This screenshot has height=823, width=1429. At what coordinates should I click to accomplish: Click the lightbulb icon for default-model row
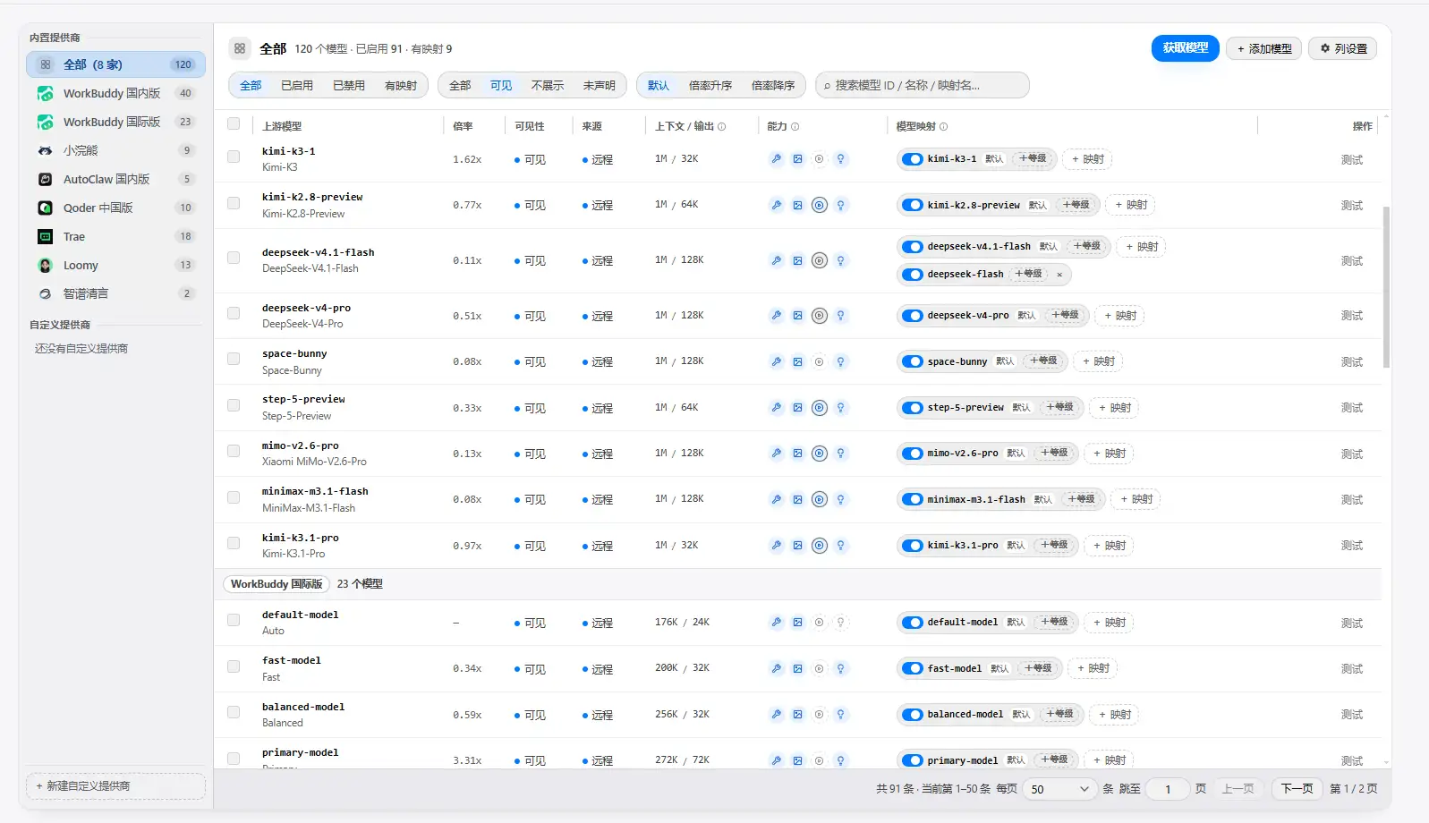click(840, 623)
